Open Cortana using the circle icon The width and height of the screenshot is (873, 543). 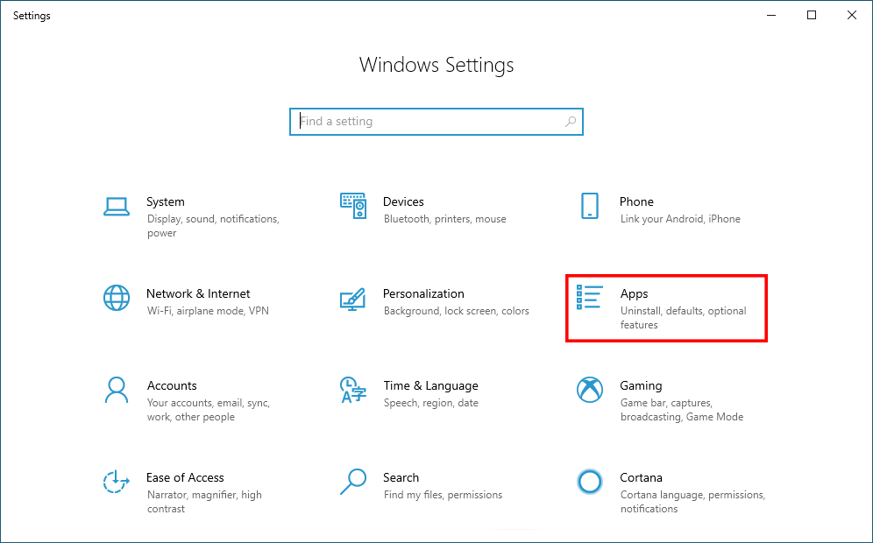tap(589, 482)
